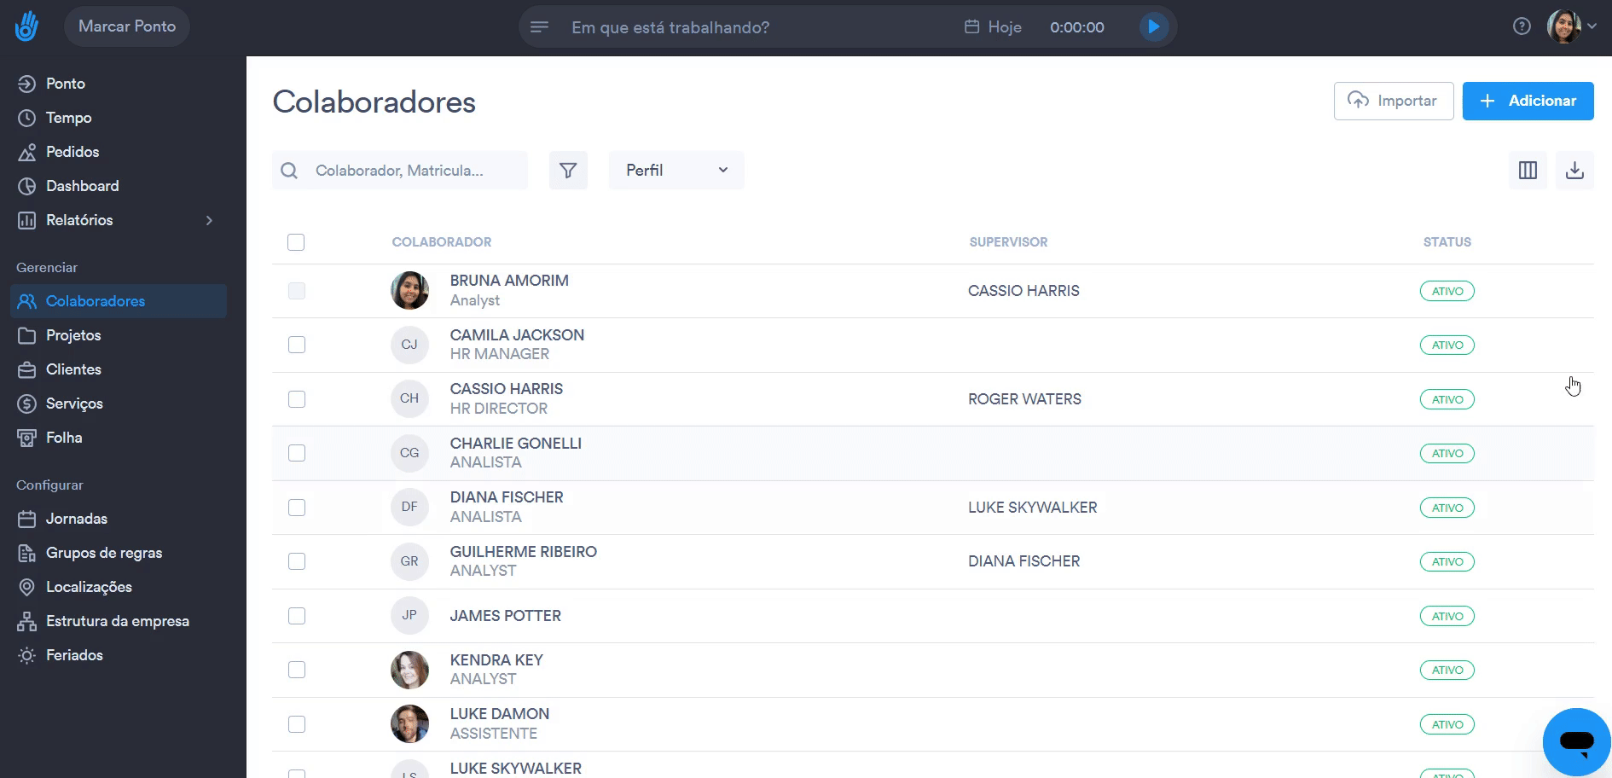Image resolution: width=1612 pixels, height=778 pixels.
Task: Open the chat support bubble
Action: click(x=1576, y=740)
